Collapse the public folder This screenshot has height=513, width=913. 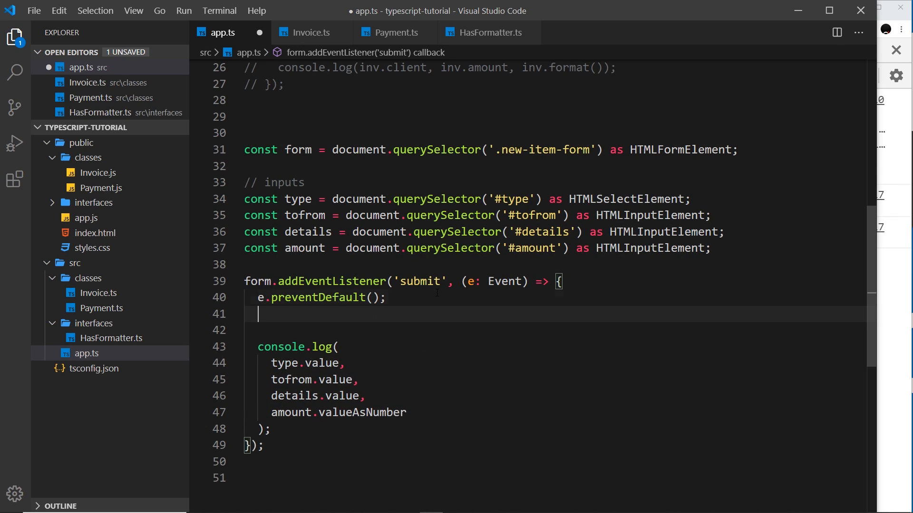pos(47,142)
